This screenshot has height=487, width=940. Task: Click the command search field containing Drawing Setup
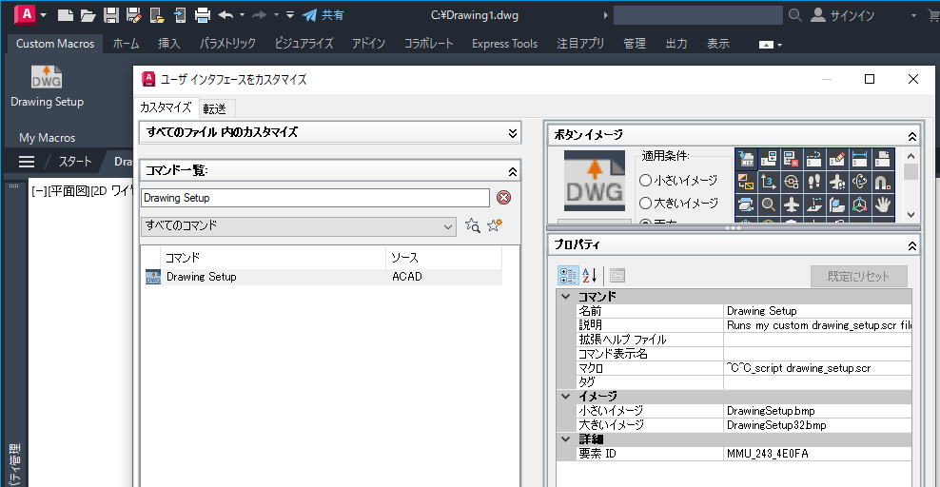click(315, 198)
